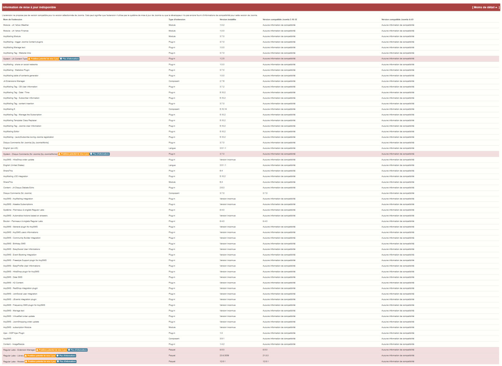Open 'Plus d'informations' for System - Disqus Comments
Image resolution: width=502 pixels, height=366 pixels.
[100, 154]
